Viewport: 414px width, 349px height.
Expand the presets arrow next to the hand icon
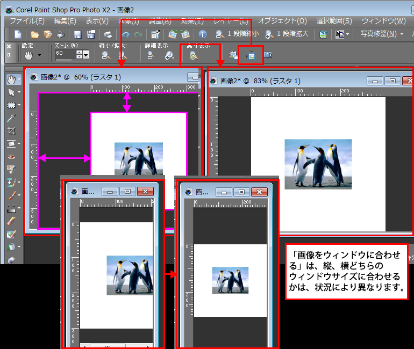40,55
